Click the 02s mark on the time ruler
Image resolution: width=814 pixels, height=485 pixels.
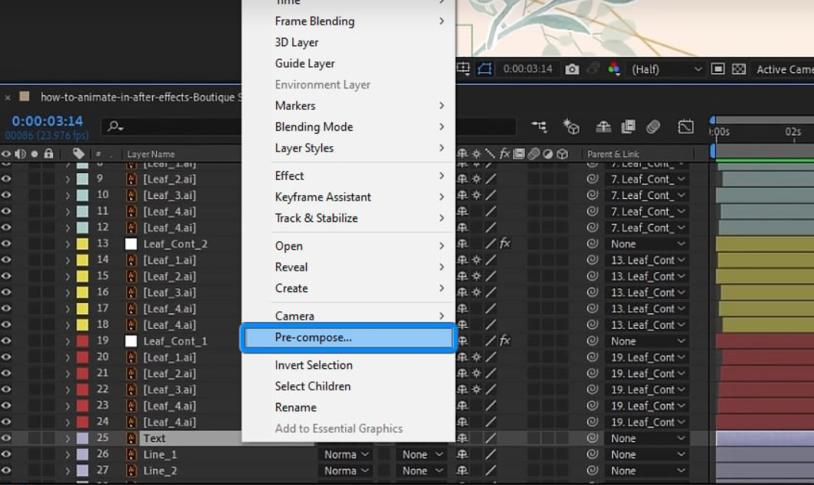tap(792, 132)
